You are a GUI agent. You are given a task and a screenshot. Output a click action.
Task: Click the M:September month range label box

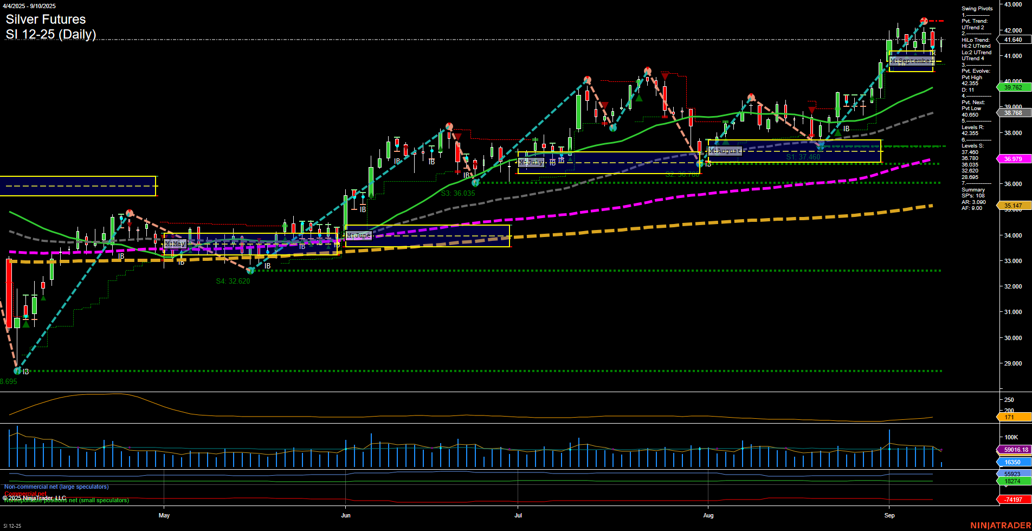point(912,61)
